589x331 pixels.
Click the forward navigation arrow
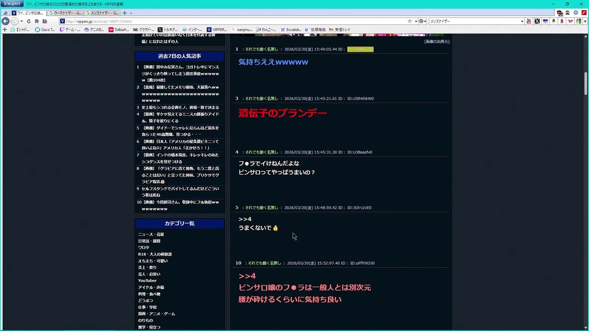pyautogui.click(x=14, y=21)
